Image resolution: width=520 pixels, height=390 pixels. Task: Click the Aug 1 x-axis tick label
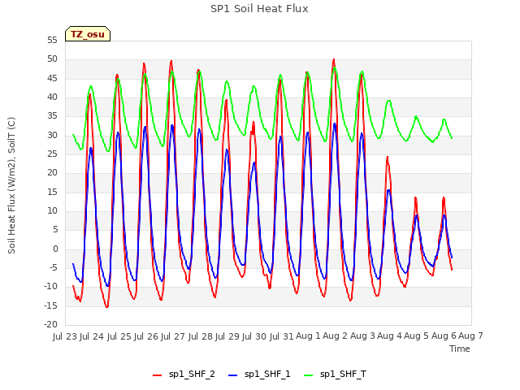(308, 336)
